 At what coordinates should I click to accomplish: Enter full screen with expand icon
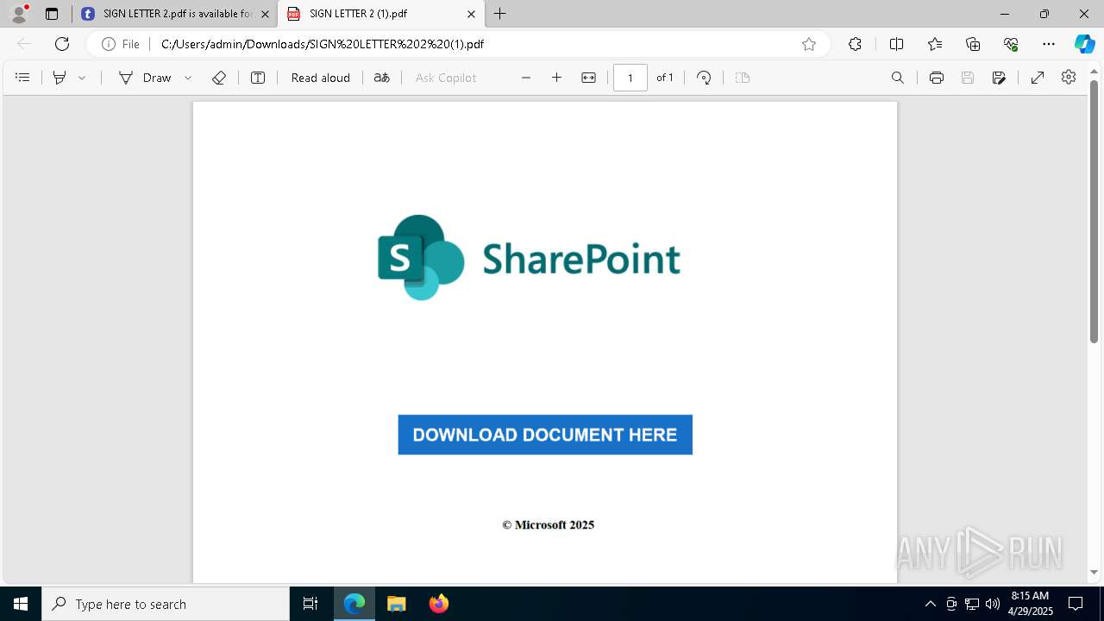point(1038,78)
